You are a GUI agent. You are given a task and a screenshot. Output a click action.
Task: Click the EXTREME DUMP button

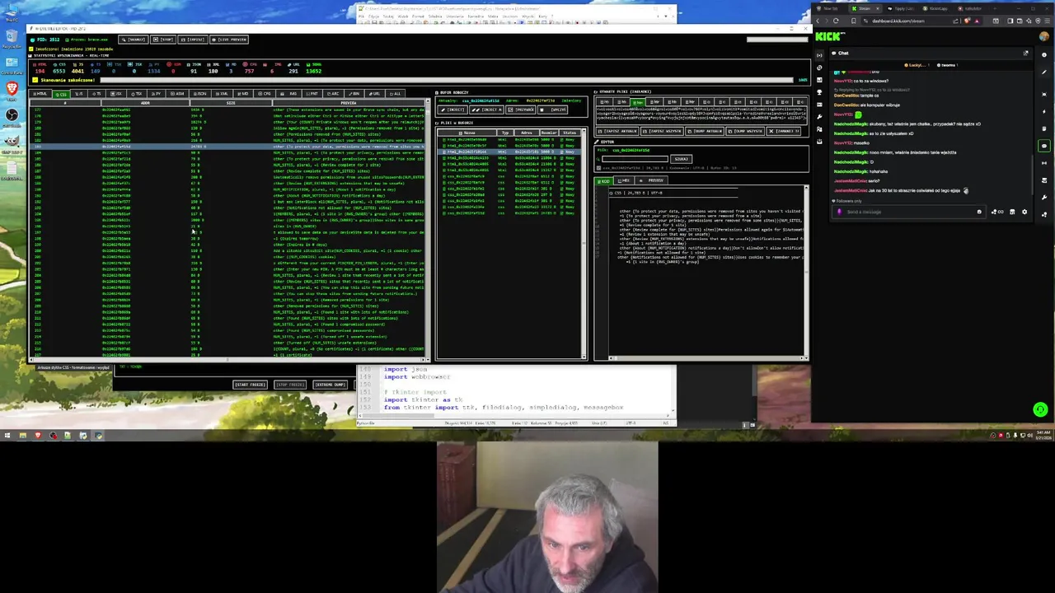(x=331, y=385)
